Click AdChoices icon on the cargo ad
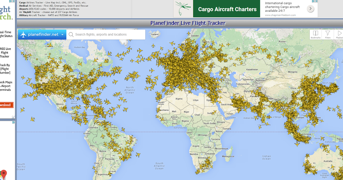 pos(313,1)
